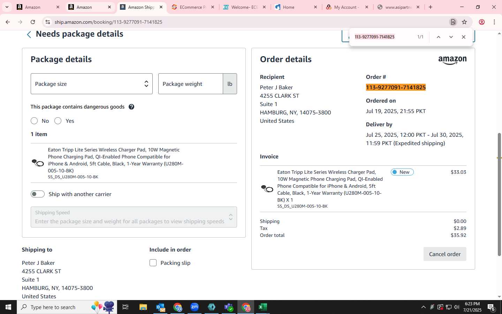Click the New condition badge
The height and width of the screenshot is (314, 502).
tap(402, 172)
